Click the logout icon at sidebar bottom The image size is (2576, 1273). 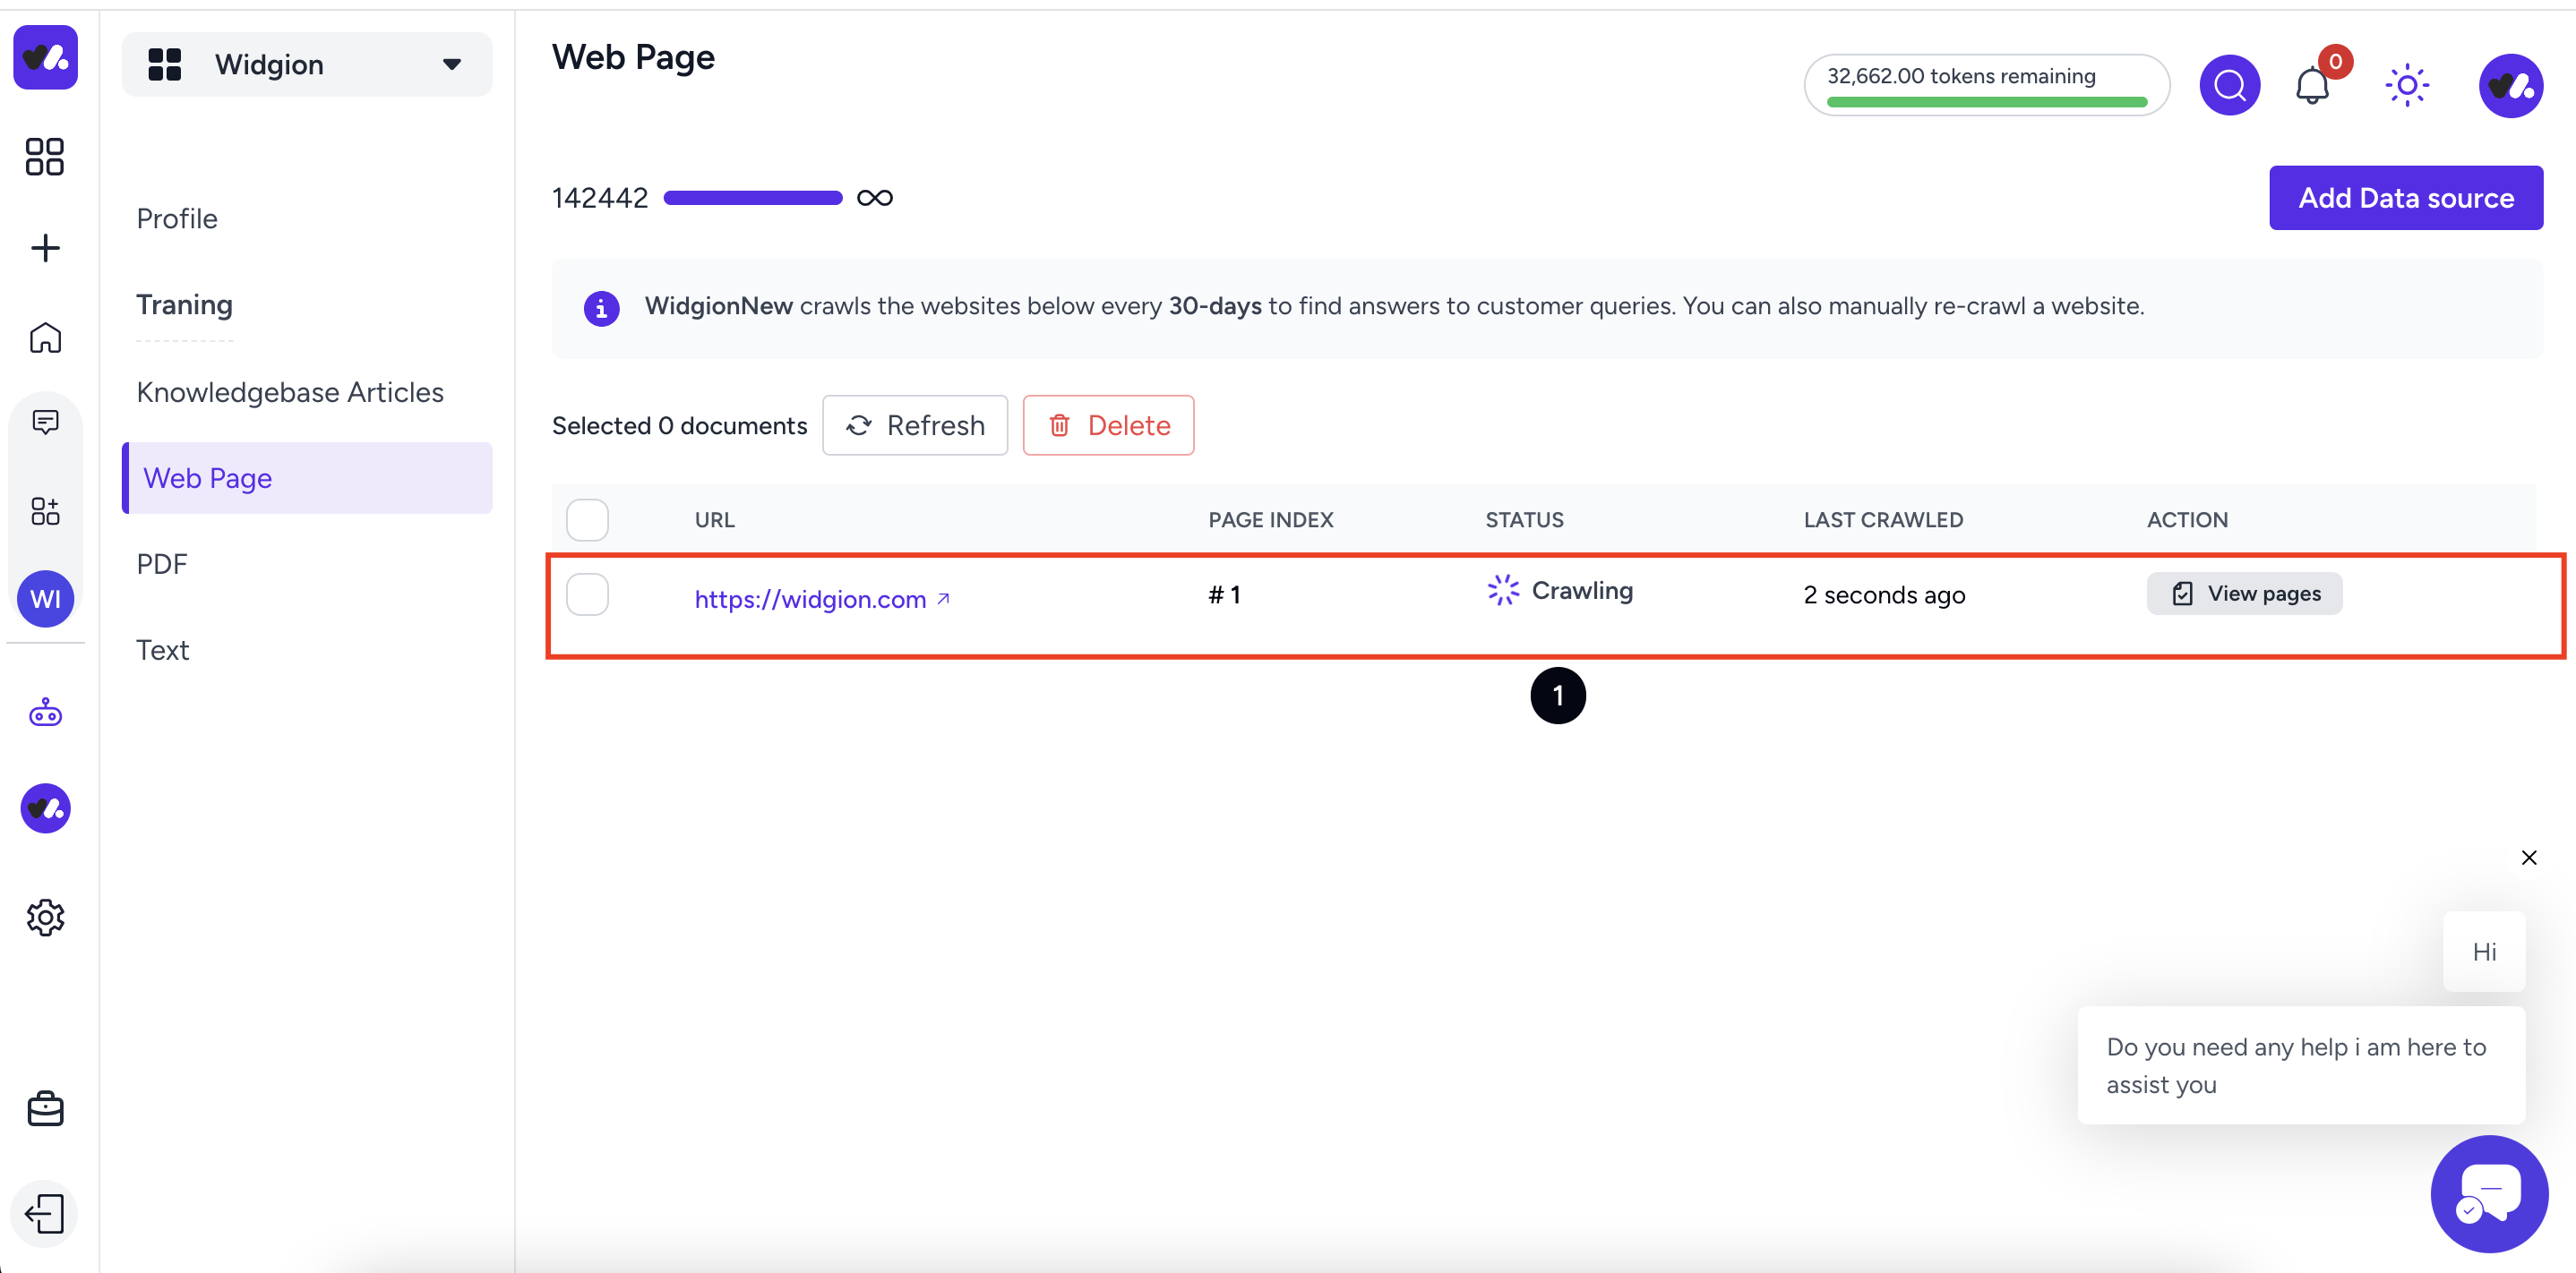(45, 1213)
